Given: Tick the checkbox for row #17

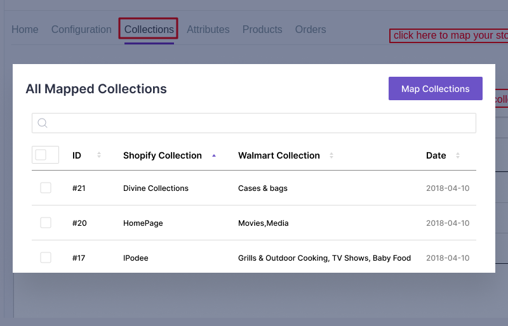Looking at the screenshot, I should (46, 258).
